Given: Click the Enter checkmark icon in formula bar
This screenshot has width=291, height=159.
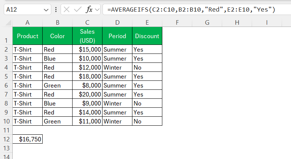Looking at the screenshot, I should tap(77, 9).
